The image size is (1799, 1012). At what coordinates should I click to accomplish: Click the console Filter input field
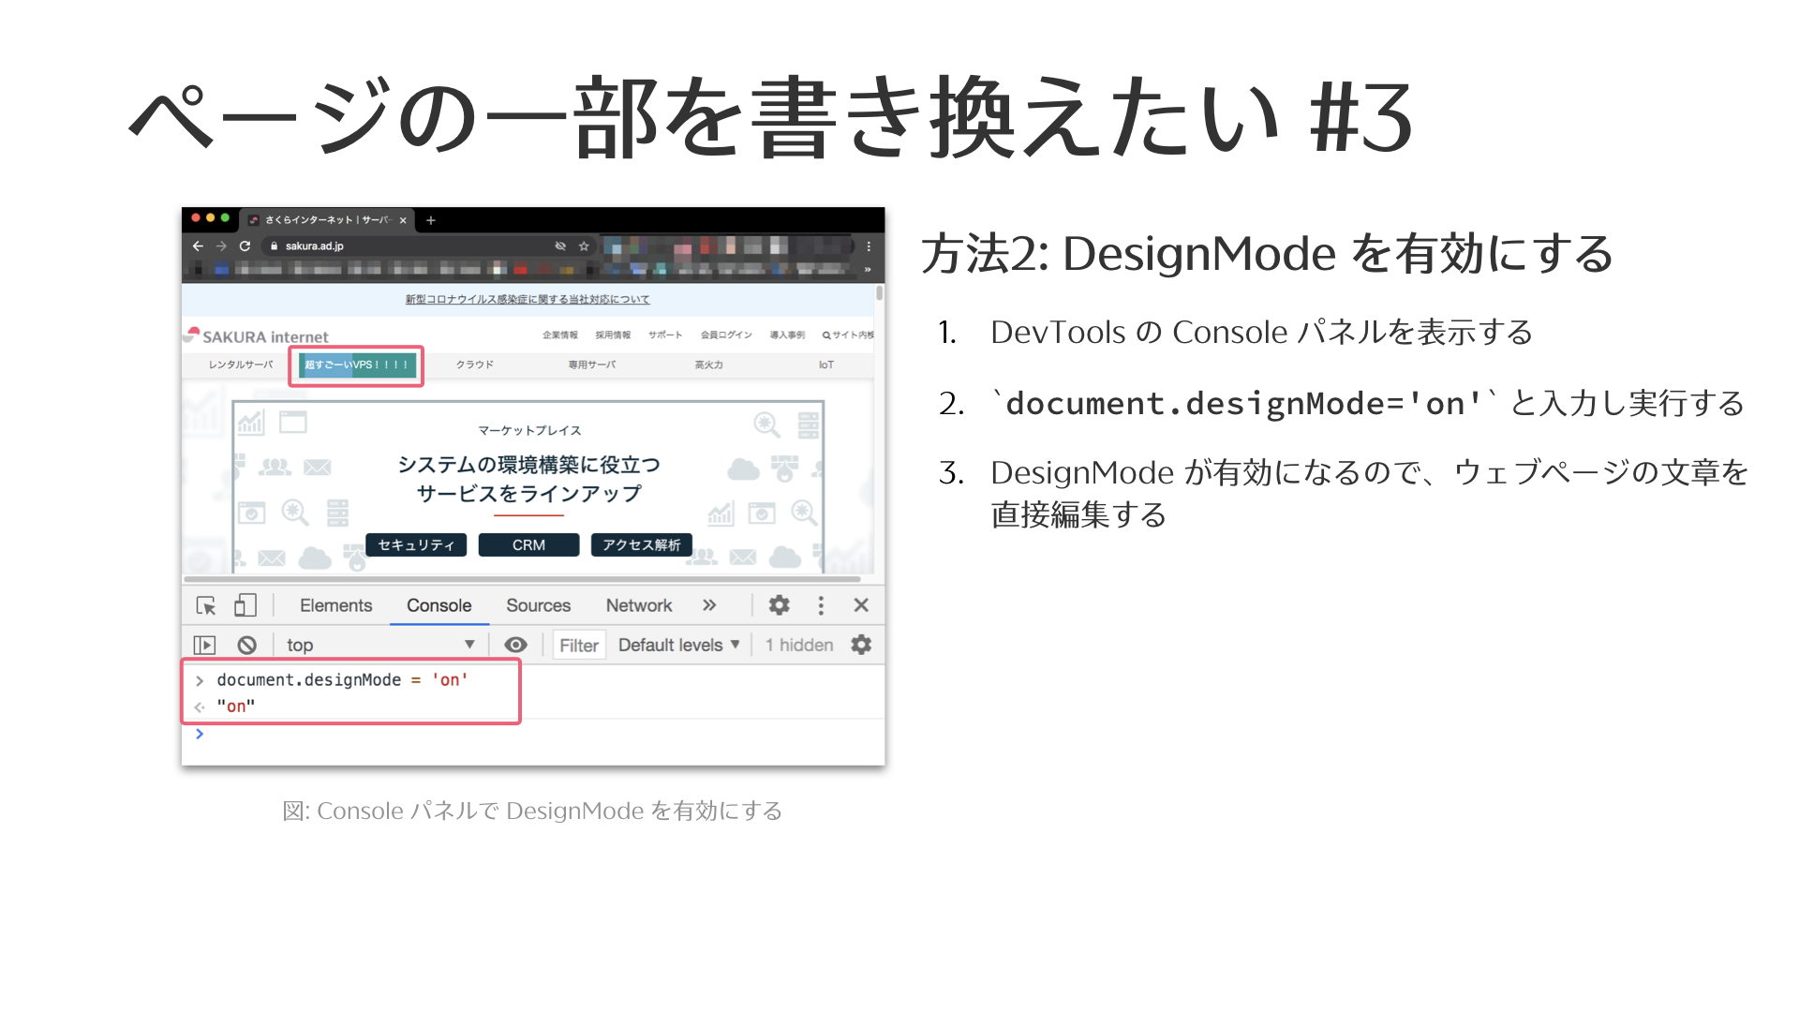pyautogui.click(x=579, y=645)
